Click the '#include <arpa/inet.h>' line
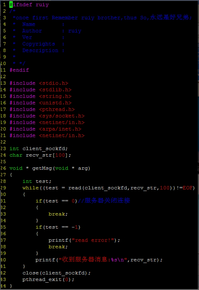The width and height of the screenshot is (199, 290). pyautogui.click(x=45, y=129)
